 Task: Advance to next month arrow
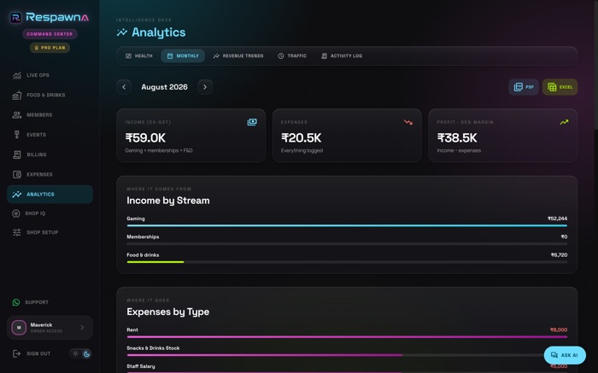point(205,87)
